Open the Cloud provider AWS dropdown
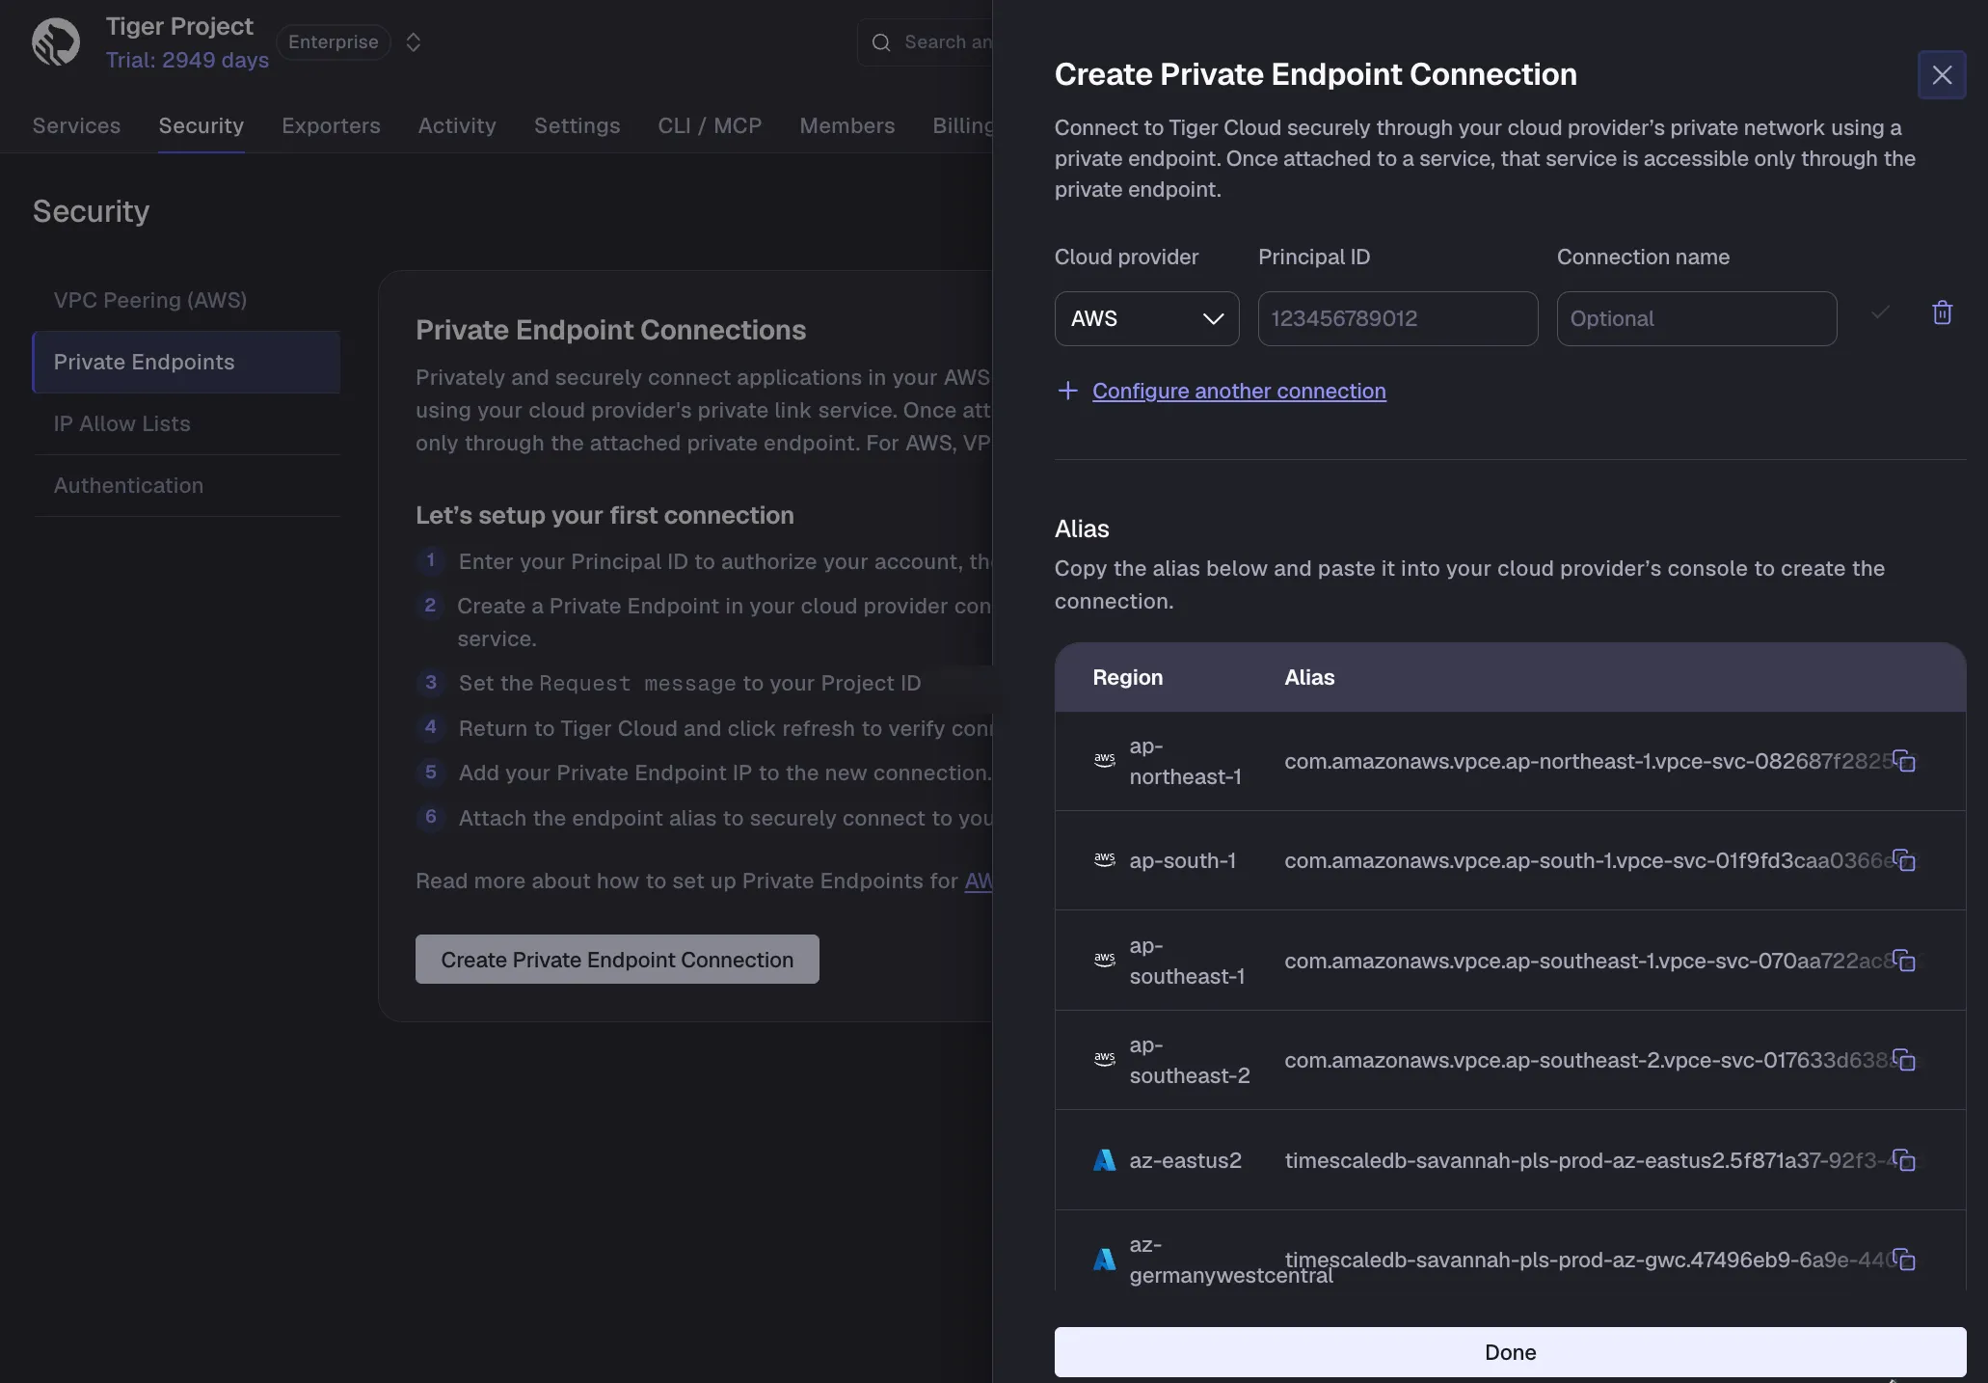 (1146, 318)
